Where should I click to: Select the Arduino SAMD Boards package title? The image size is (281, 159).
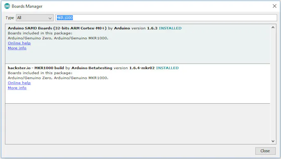point(57,28)
